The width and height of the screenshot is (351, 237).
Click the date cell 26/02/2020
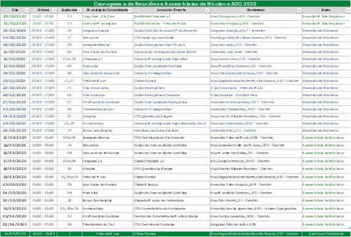[x=15, y=95]
